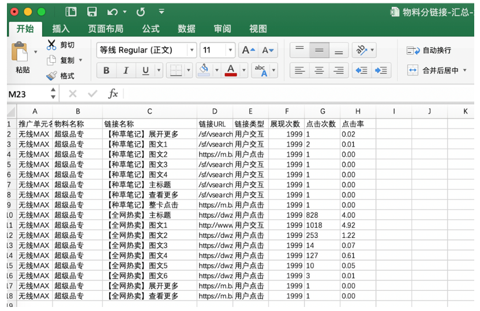Screen dimensions: 480x311
Task: Increase font size with large A button
Action: [248, 50]
